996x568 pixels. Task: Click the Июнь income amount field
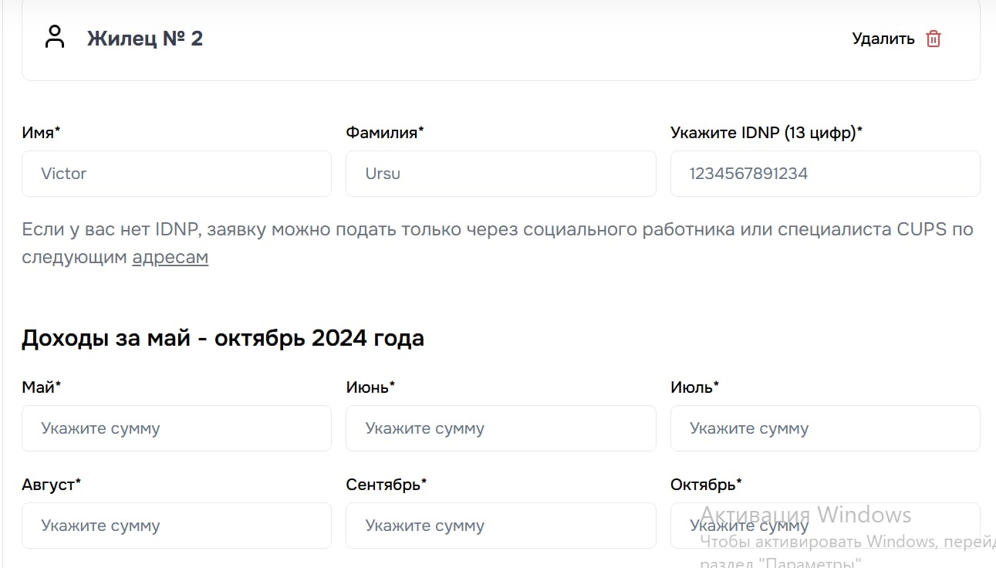tap(501, 428)
